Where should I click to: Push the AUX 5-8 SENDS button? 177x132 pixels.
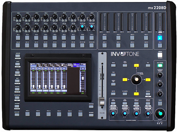coord(148,103)
